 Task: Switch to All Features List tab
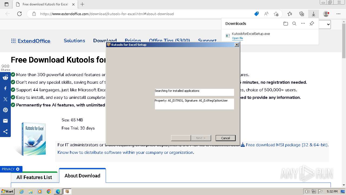[x=34, y=177]
